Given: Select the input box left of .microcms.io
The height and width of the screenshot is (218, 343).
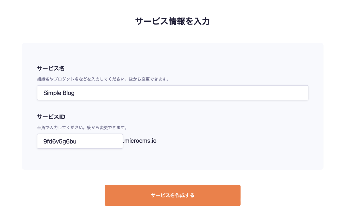Looking at the screenshot, I should (x=80, y=141).
